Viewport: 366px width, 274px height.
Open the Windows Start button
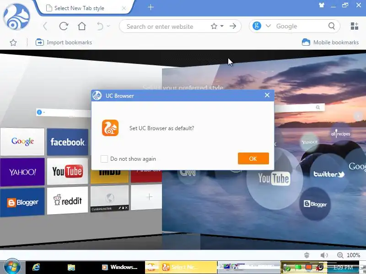point(12,266)
